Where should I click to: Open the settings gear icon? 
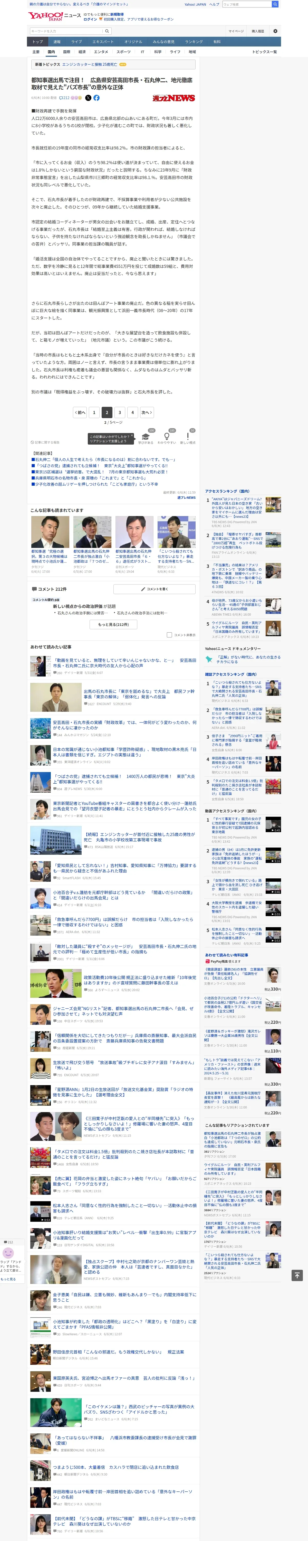pyautogui.click(x=275, y=31)
